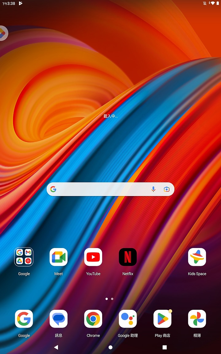The width and height of the screenshot is (221, 354).
Task: Select the first home page indicator dot
Action: 107,299
